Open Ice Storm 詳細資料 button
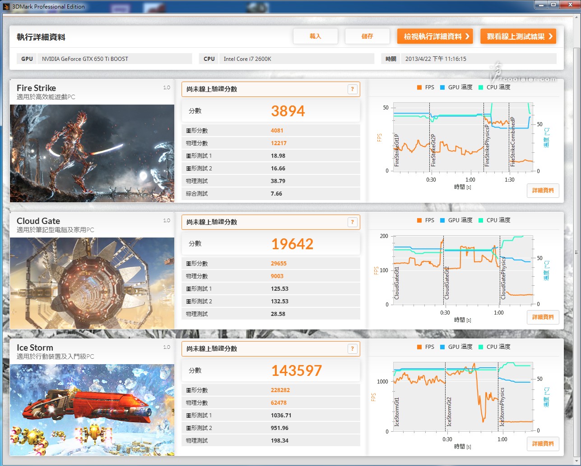Viewport: 581px width, 466px height. coord(543,444)
